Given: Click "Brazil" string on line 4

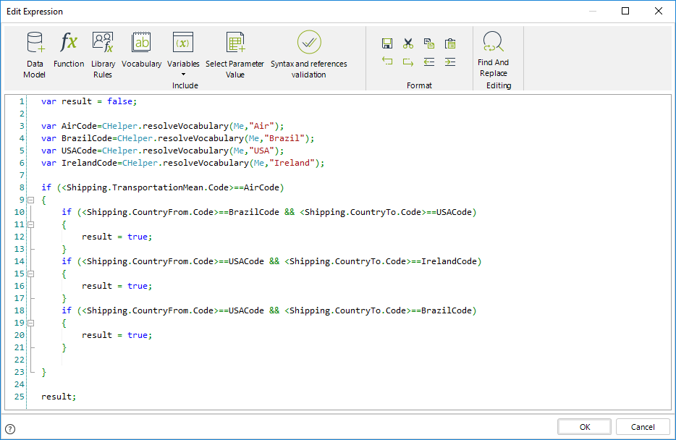Looking at the screenshot, I should pyautogui.click(x=284, y=138).
